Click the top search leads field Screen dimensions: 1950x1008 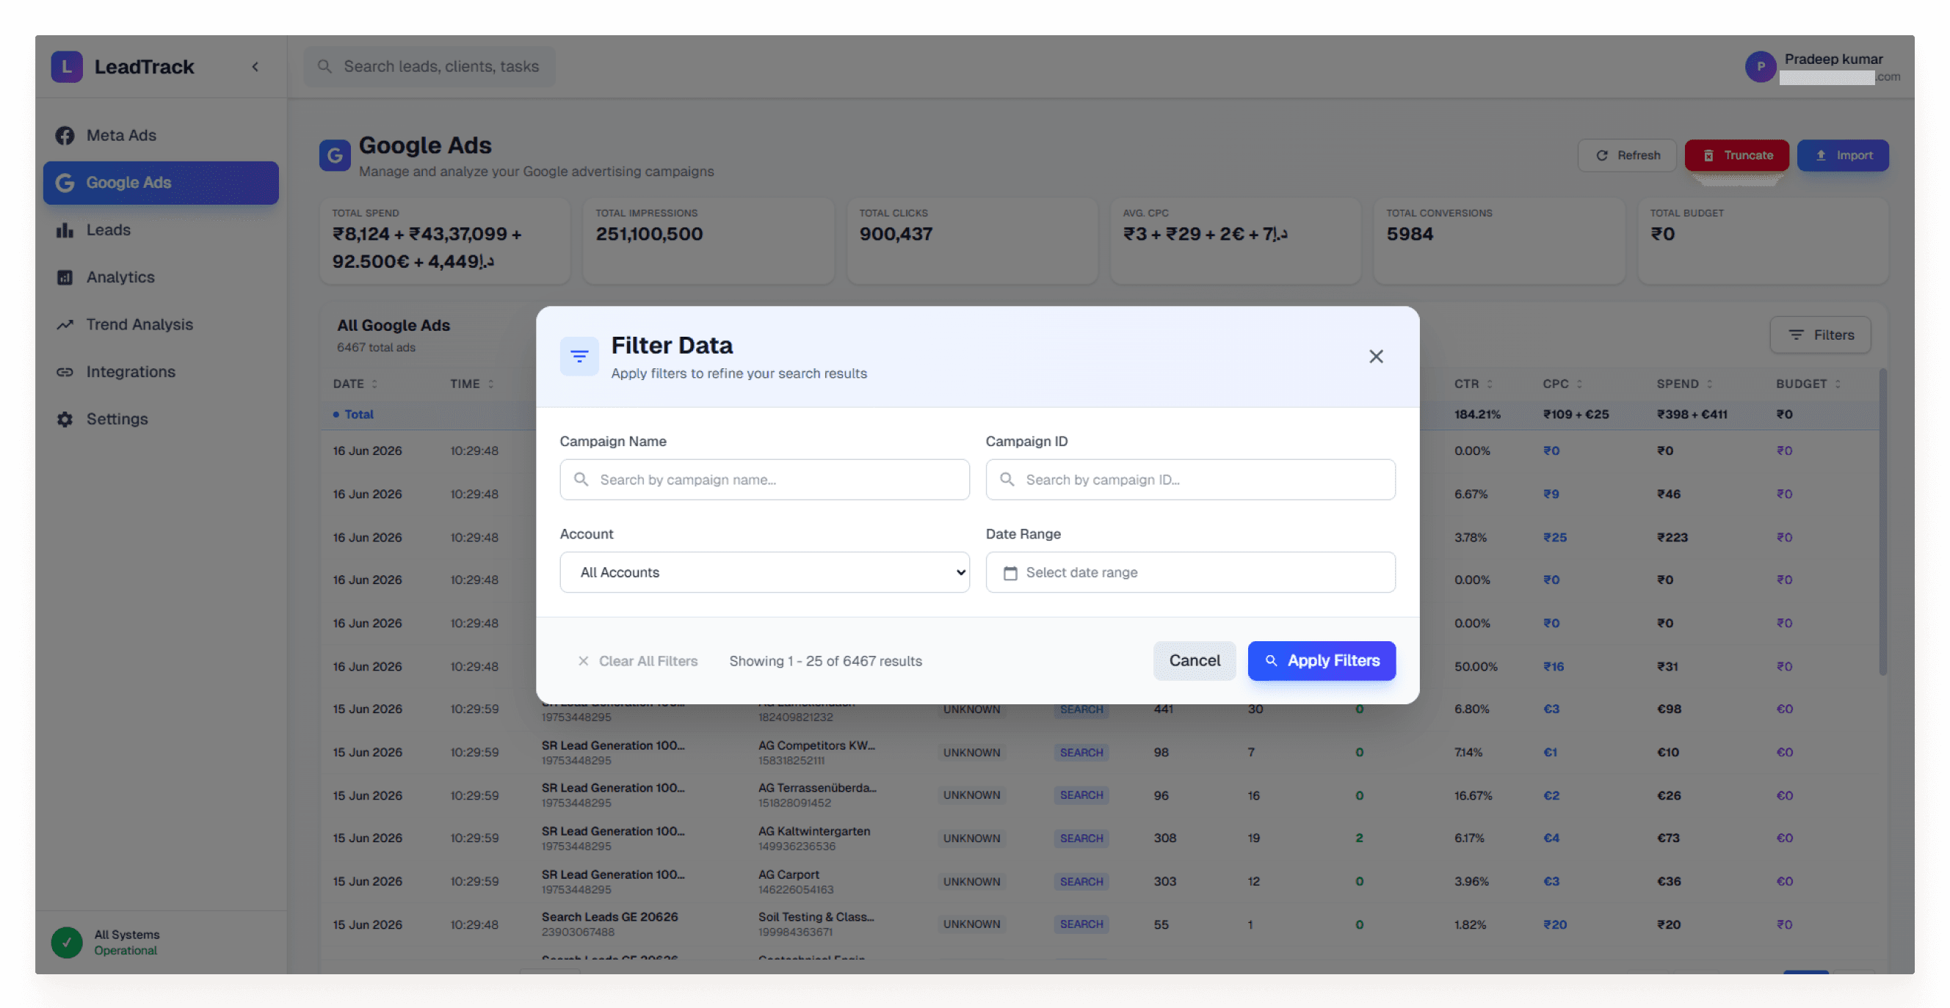(x=429, y=67)
